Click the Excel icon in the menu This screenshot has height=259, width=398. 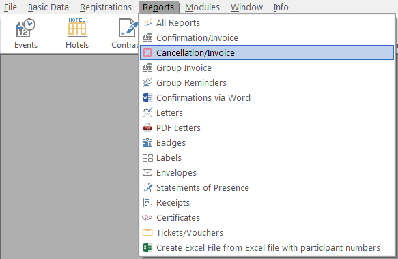tap(147, 247)
